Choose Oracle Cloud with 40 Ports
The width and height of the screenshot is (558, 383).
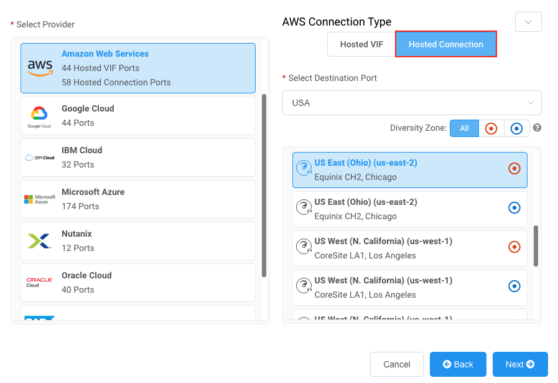[x=138, y=283]
